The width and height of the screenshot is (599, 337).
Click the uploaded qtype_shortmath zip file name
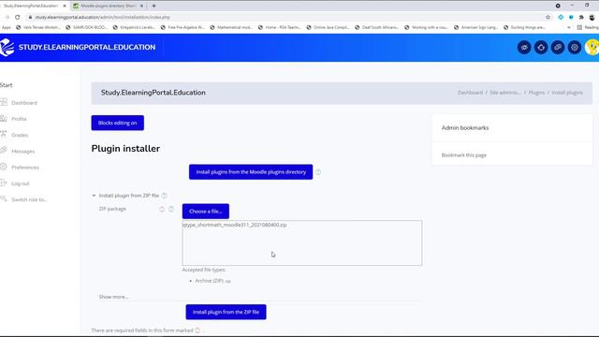(x=235, y=225)
